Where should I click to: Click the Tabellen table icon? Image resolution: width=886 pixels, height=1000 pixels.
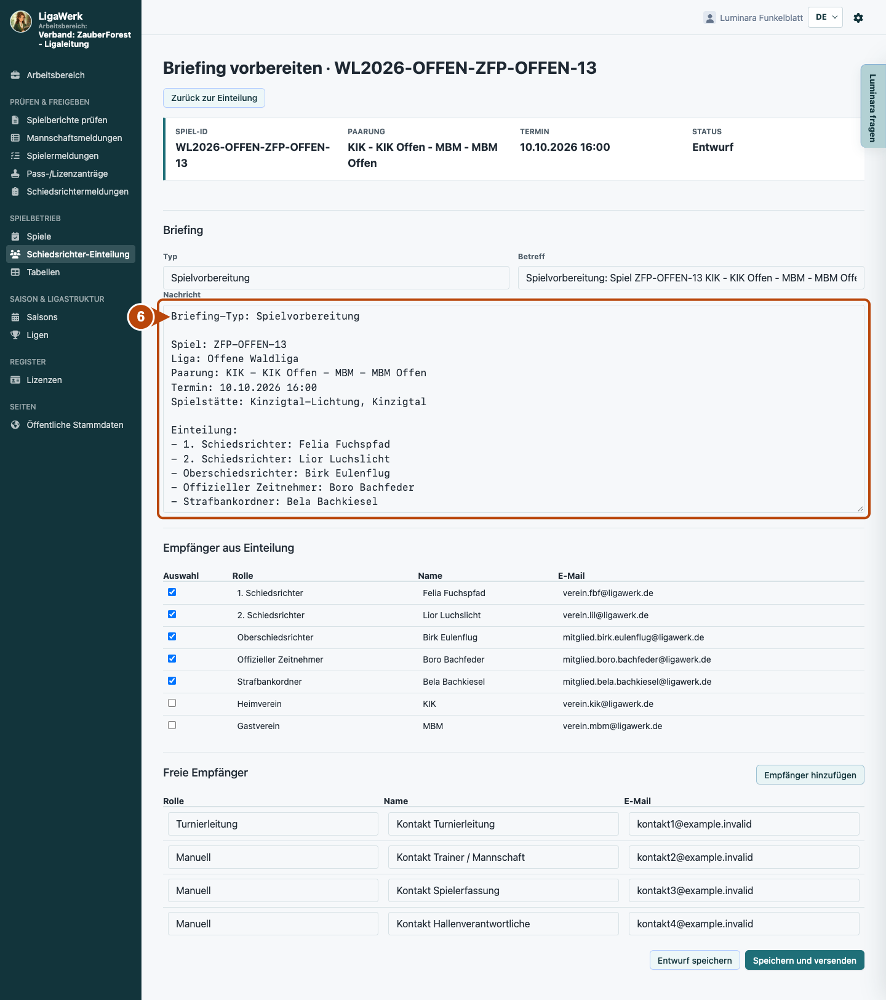click(15, 272)
